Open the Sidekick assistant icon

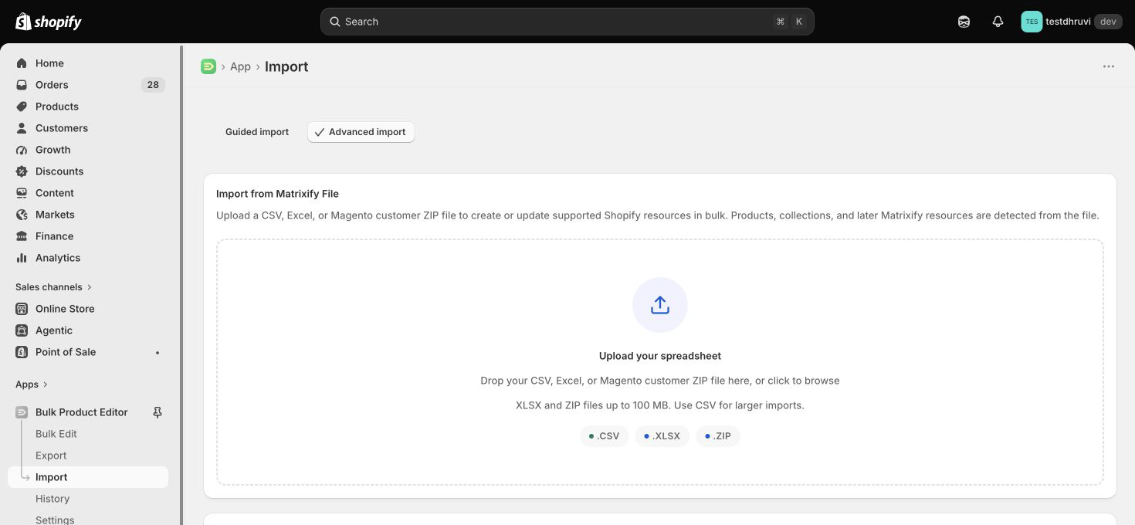[x=964, y=22]
